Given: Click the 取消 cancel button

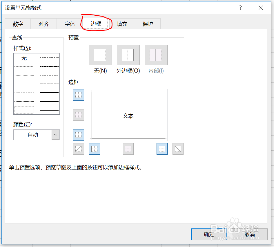Looking at the screenshot, I should [x=250, y=234].
